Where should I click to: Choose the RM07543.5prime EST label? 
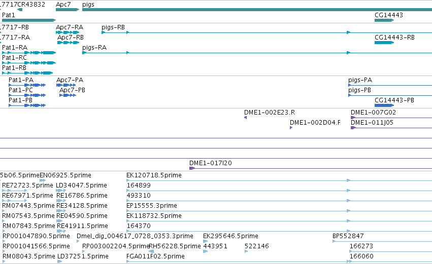[x=28, y=216]
